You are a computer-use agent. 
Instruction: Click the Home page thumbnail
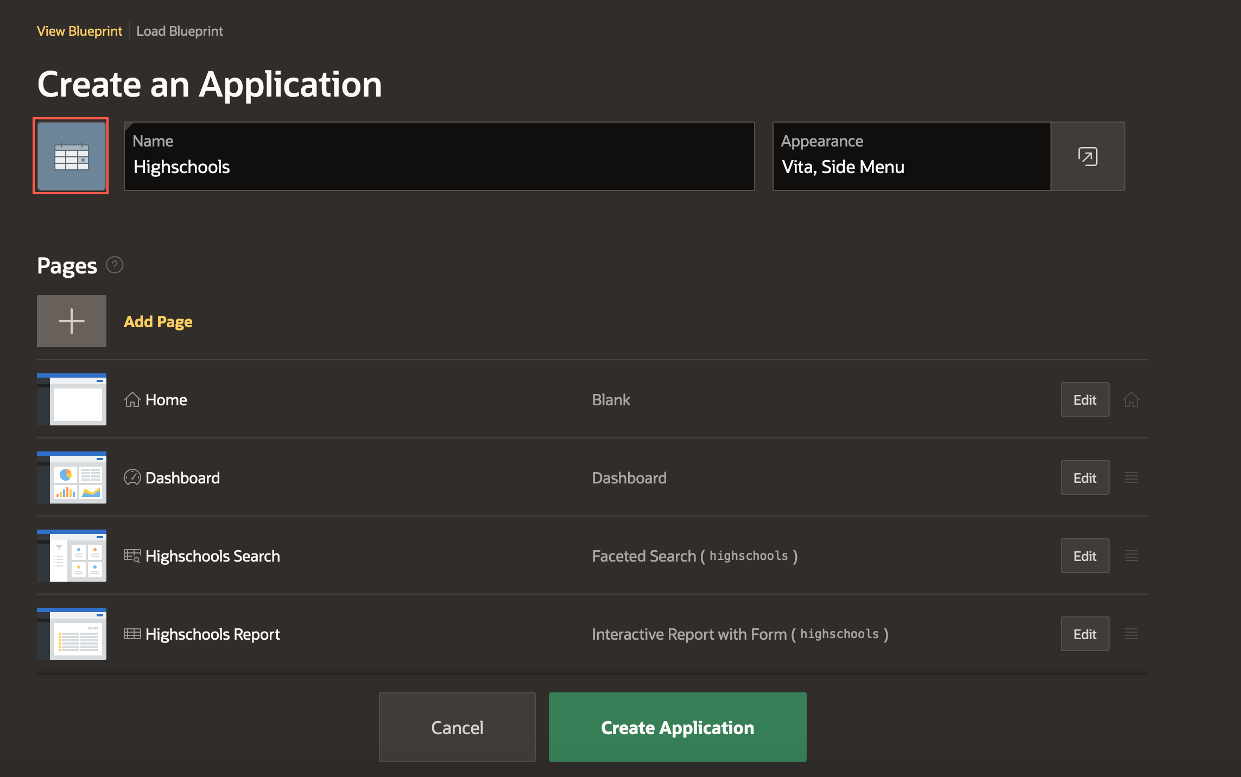tap(72, 399)
